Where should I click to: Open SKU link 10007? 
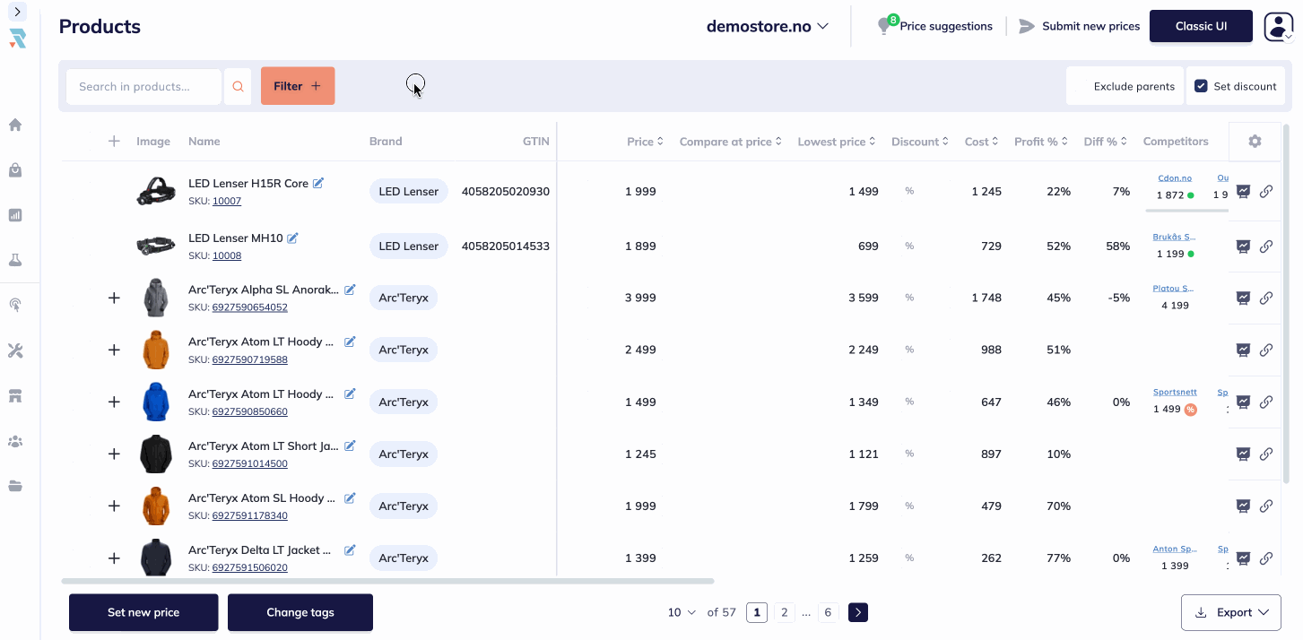(227, 202)
